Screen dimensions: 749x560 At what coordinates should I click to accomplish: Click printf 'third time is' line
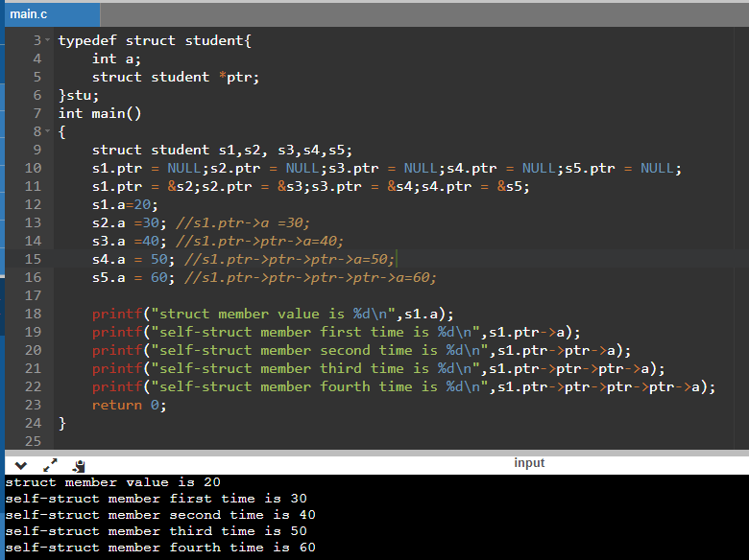pyautogui.click(x=378, y=368)
